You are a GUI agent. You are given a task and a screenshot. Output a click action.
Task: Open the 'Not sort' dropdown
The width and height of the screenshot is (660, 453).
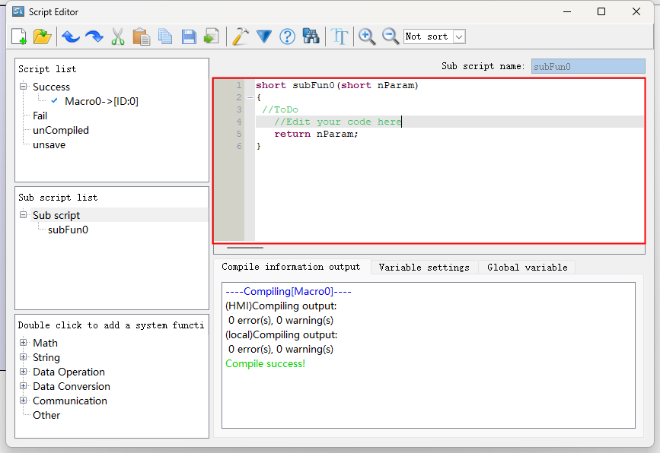(x=458, y=36)
